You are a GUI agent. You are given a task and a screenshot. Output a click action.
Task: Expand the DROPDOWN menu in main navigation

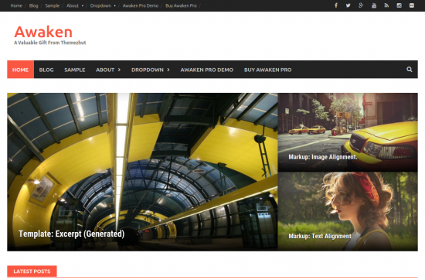coord(151,70)
